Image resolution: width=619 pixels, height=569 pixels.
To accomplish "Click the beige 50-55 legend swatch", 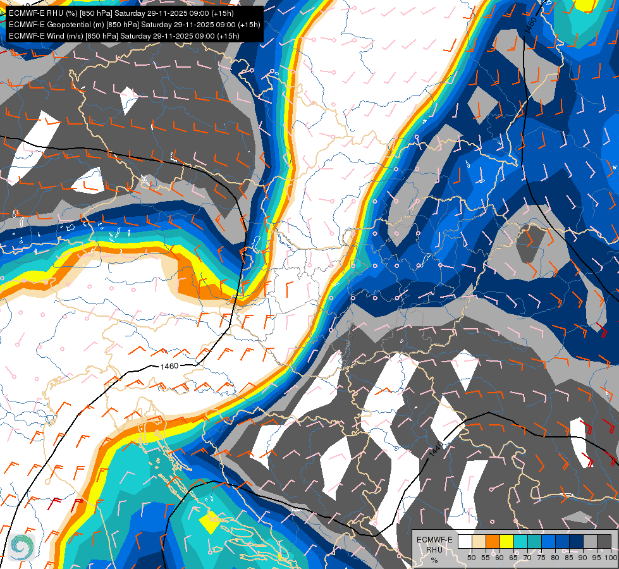I will 479,541.
